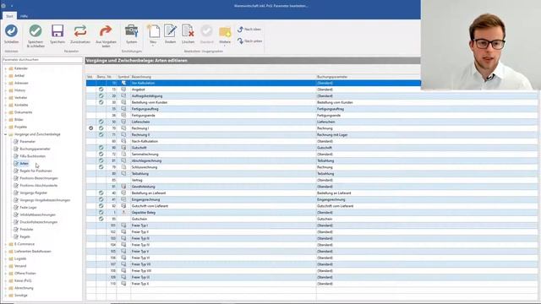Click the application icon in title bar
This screenshot has height=304, width=541.
[3, 6]
